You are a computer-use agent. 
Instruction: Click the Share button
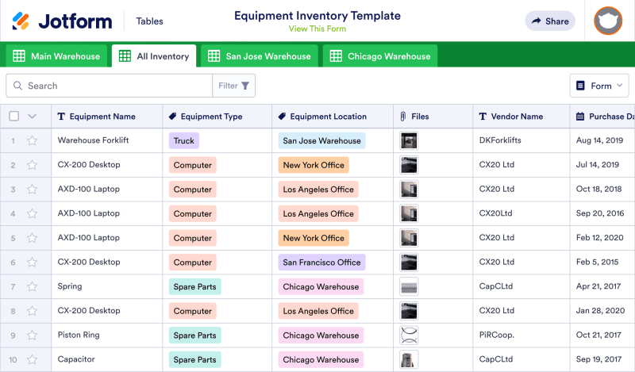(550, 21)
